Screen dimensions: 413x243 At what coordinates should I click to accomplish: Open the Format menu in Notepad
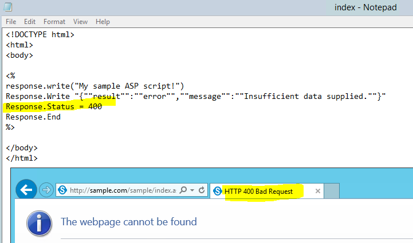(x=54, y=22)
